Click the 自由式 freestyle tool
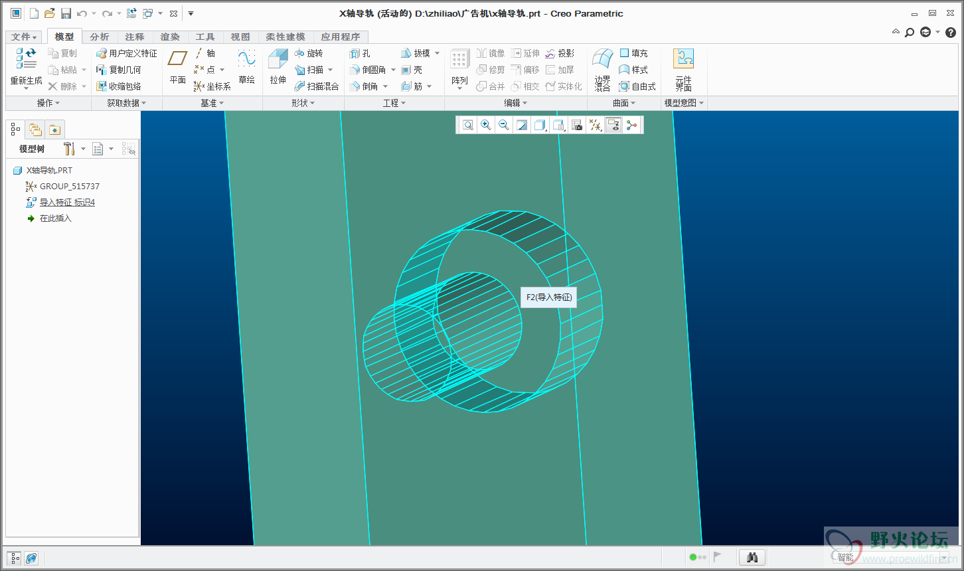The width and height of the screenshot is (964, 571). (x=637, y=86)
